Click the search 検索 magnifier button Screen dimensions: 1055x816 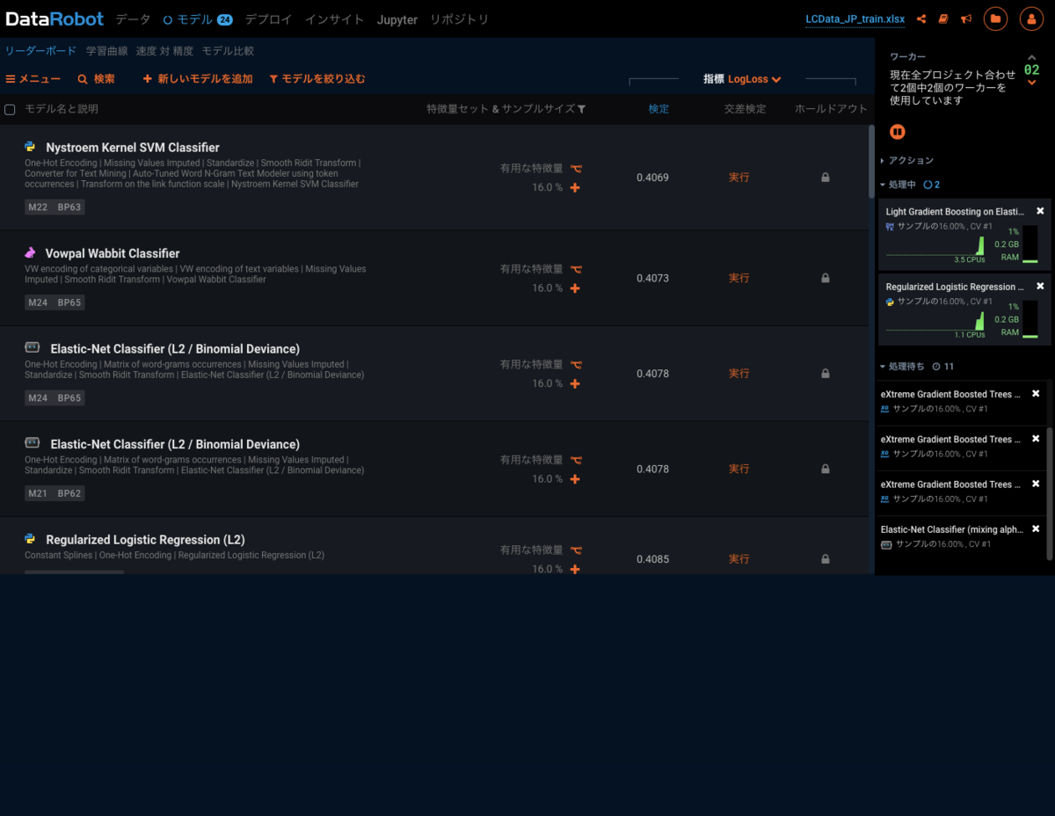(x=96, y=79)
